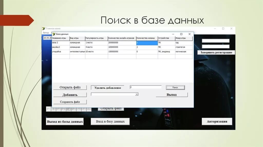Image resolution: width=263 pixels, height=147 pixels.
Task: Select the 10 место cell
Action: (97, 52)
